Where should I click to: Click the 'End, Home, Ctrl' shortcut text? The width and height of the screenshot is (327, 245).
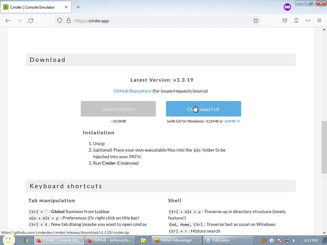[186, 225]
